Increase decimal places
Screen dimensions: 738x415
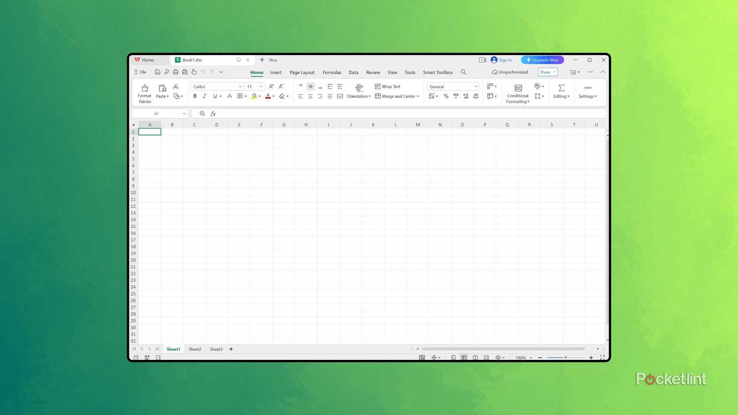pyautogui.click(x=465, y=96)
